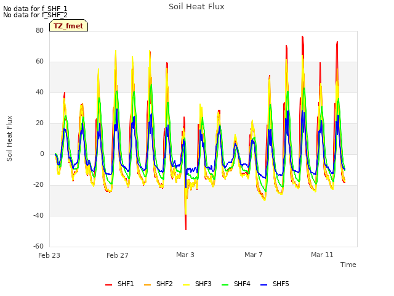The image size is (394, 296).
Task: Click the Mar 11 x-axis label
Action: click(322, 255)
